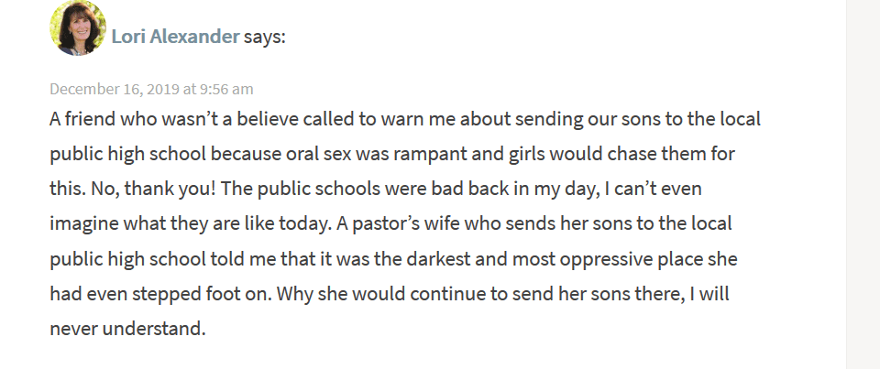Click the gray sidebar strip at right edge
The image size is (880, 369).
tap(863, 185)
